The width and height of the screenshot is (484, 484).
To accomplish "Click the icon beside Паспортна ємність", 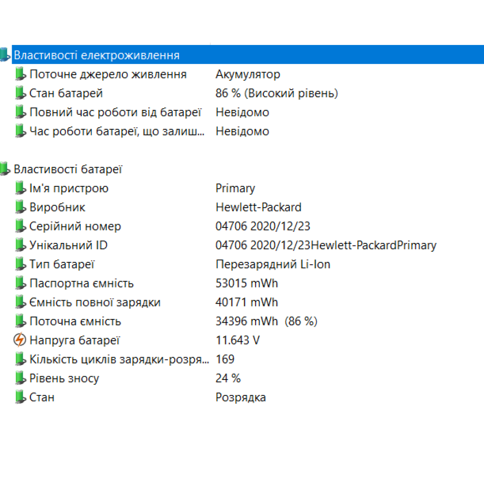I will pos(19,283).
